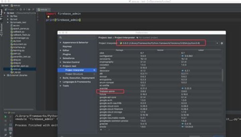Click the package list scrollbar
This screenshot has height=137, width=241.
(x=222, y=75)
